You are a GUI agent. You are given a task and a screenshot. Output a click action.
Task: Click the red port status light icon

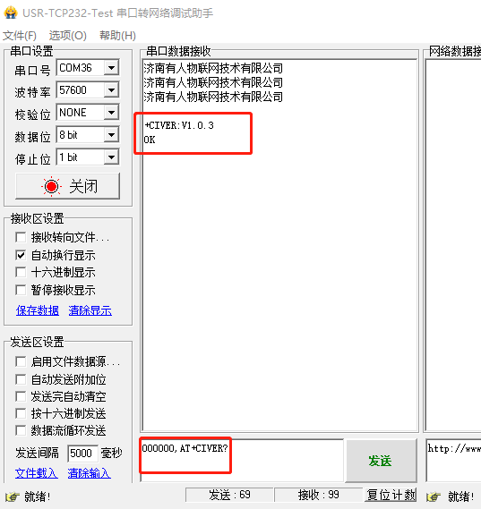pyautogui.click(x=51, y=186)
